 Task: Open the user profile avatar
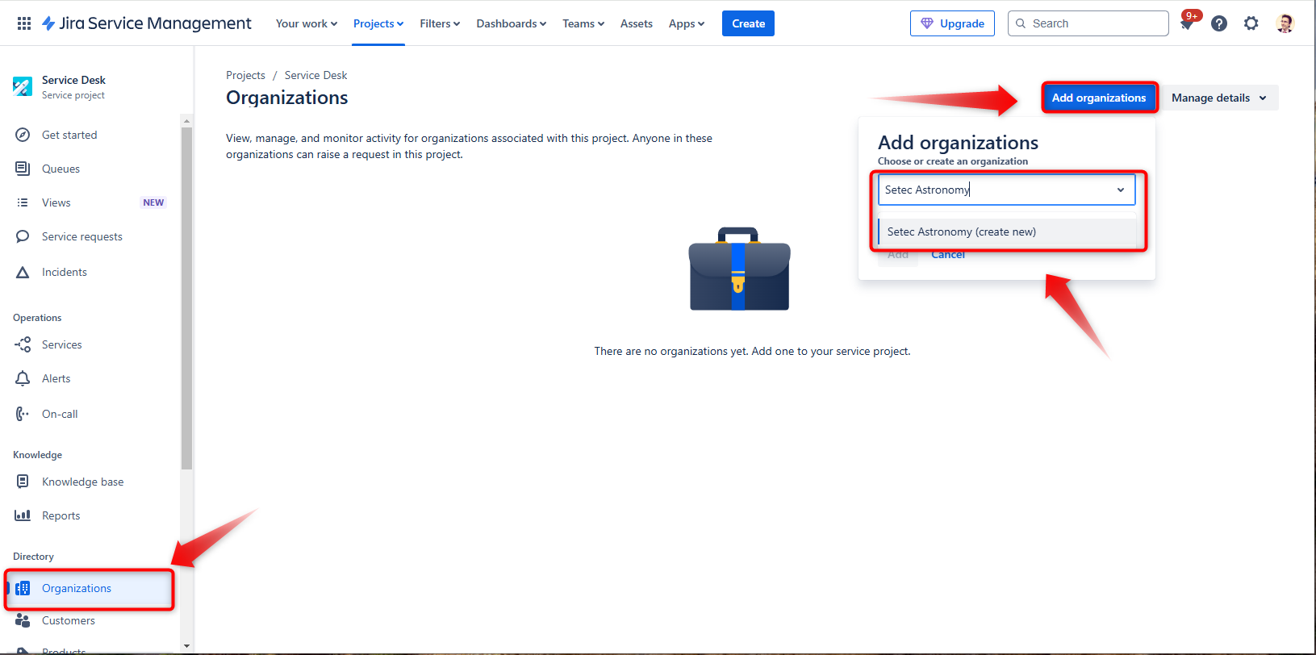1285,23
